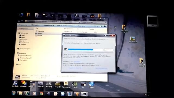Image resolution: width=174 pixels, height=98 pixels.
Task: Open the Apps library in sidebar
Action: 22,35
